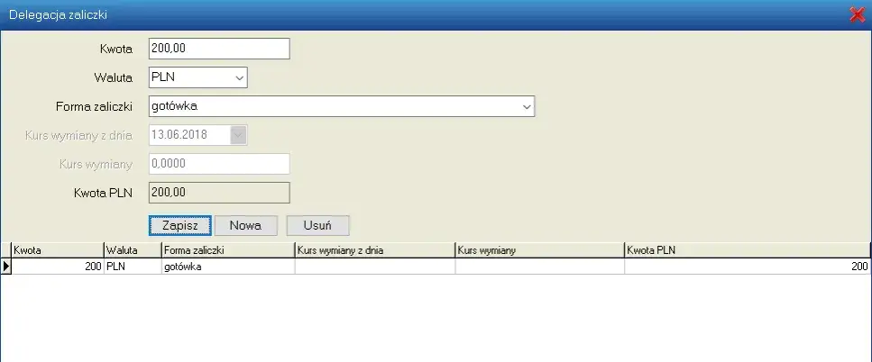Click the Kurs wymiany field showing 0,0000
The width and height of the screenshot is (872, 362).
[218, 164]
